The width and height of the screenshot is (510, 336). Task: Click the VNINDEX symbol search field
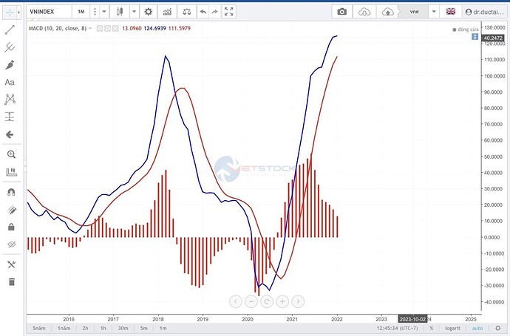[50, 12]
